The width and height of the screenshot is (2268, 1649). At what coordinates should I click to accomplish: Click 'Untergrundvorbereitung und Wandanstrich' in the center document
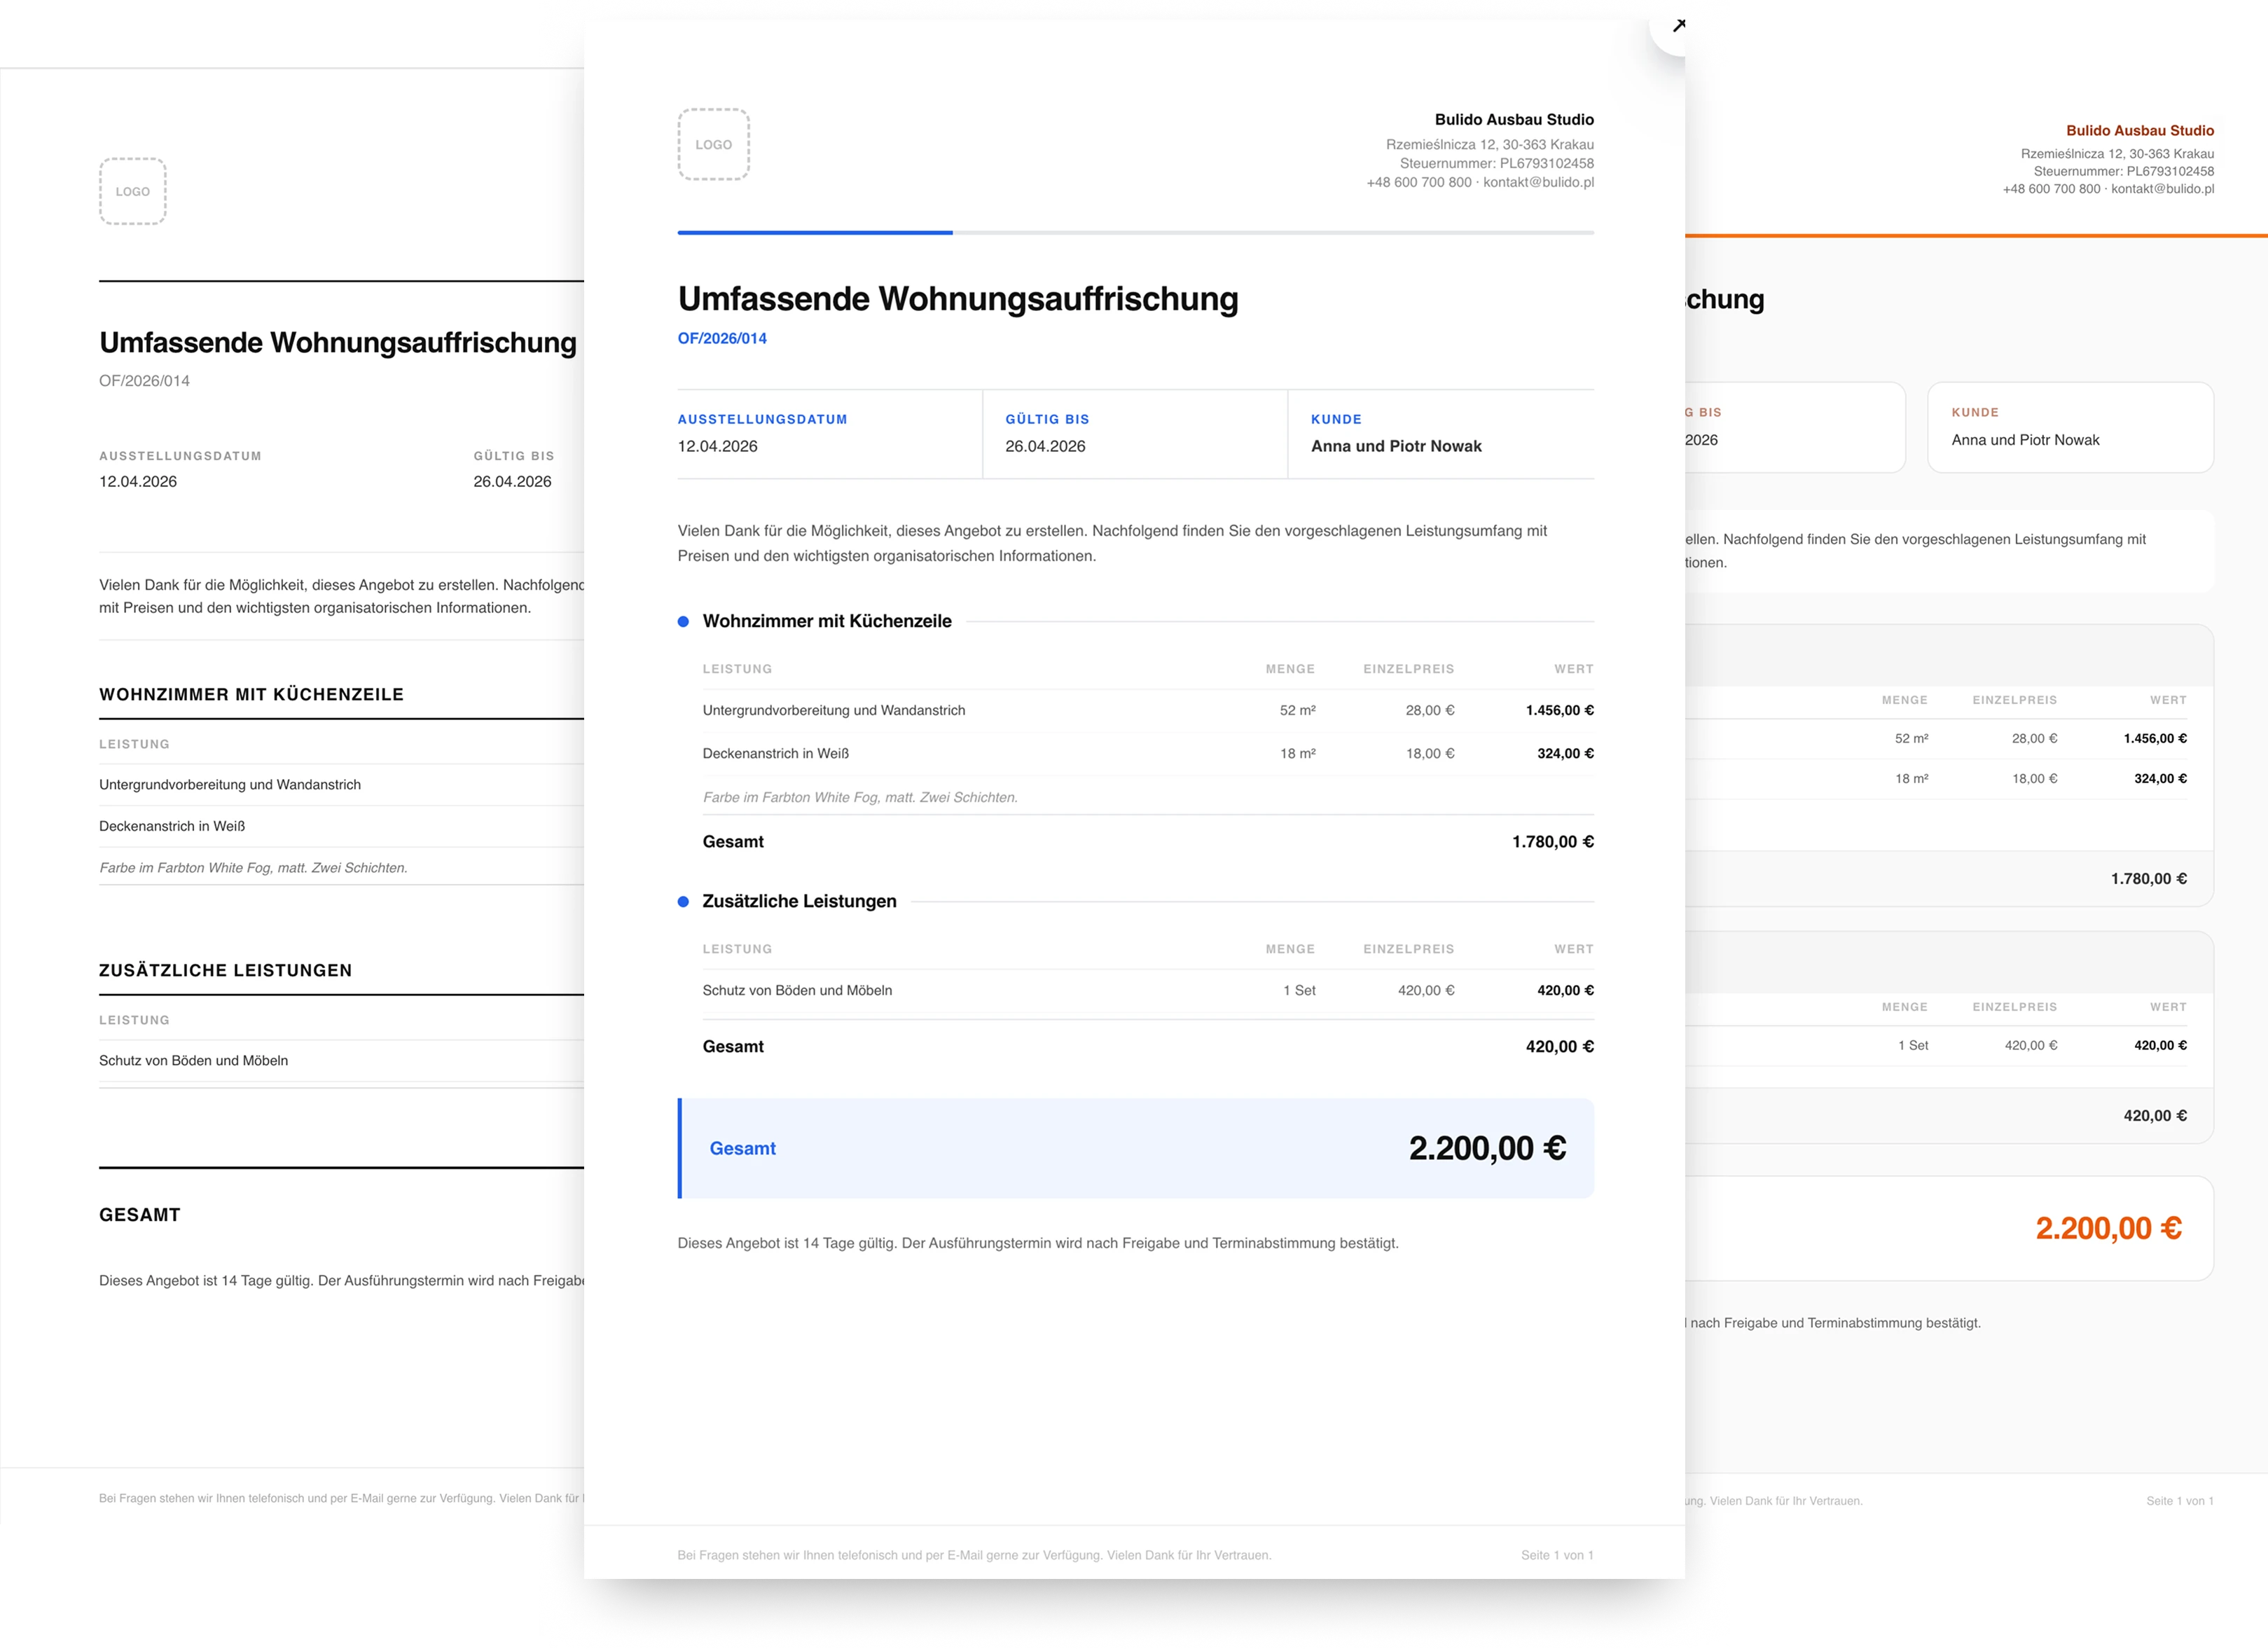point(834,711)
